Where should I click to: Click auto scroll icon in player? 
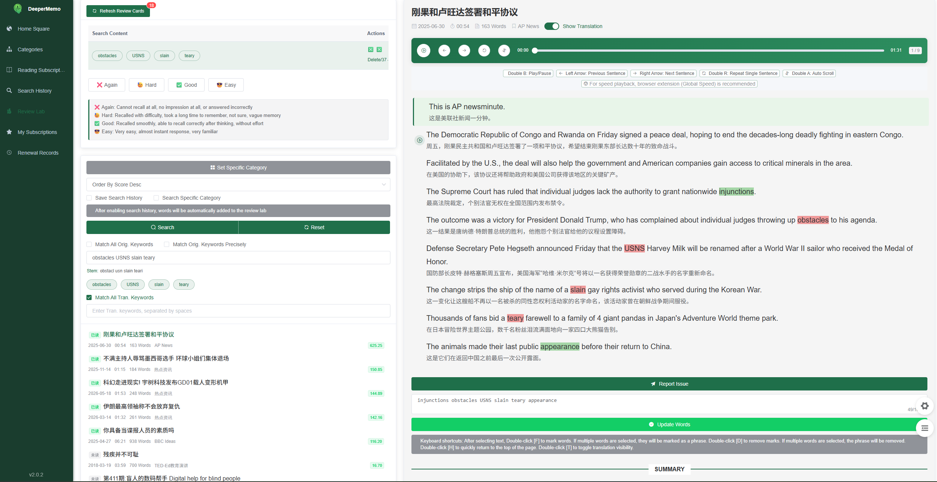click(x=504, y=50)
